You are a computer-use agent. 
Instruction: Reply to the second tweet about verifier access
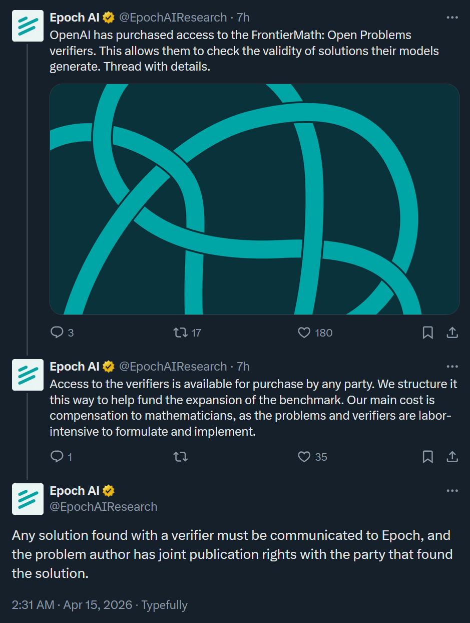pos(57,457)
